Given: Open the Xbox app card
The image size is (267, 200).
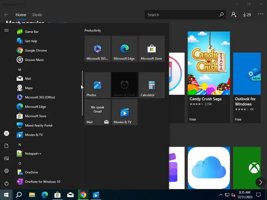Looking at the screenshot, I should click(247, 168).
